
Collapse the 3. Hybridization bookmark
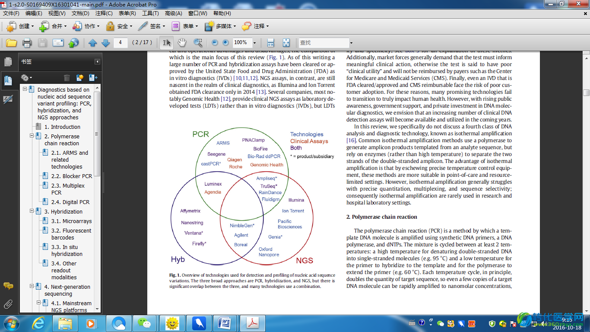pos(32,211)
